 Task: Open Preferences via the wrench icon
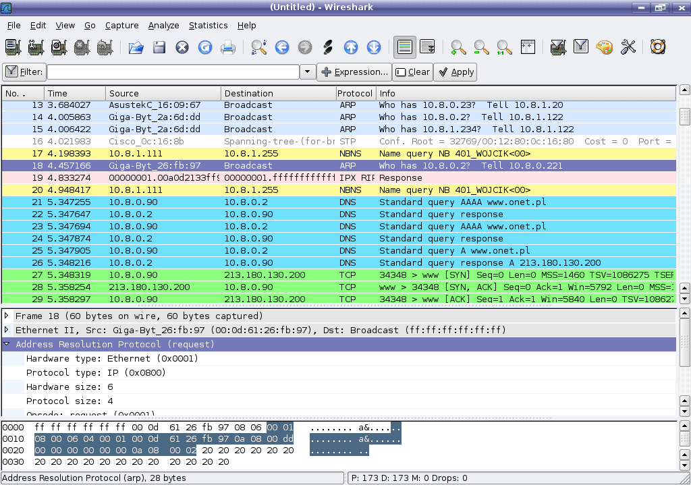coord(628,47)
